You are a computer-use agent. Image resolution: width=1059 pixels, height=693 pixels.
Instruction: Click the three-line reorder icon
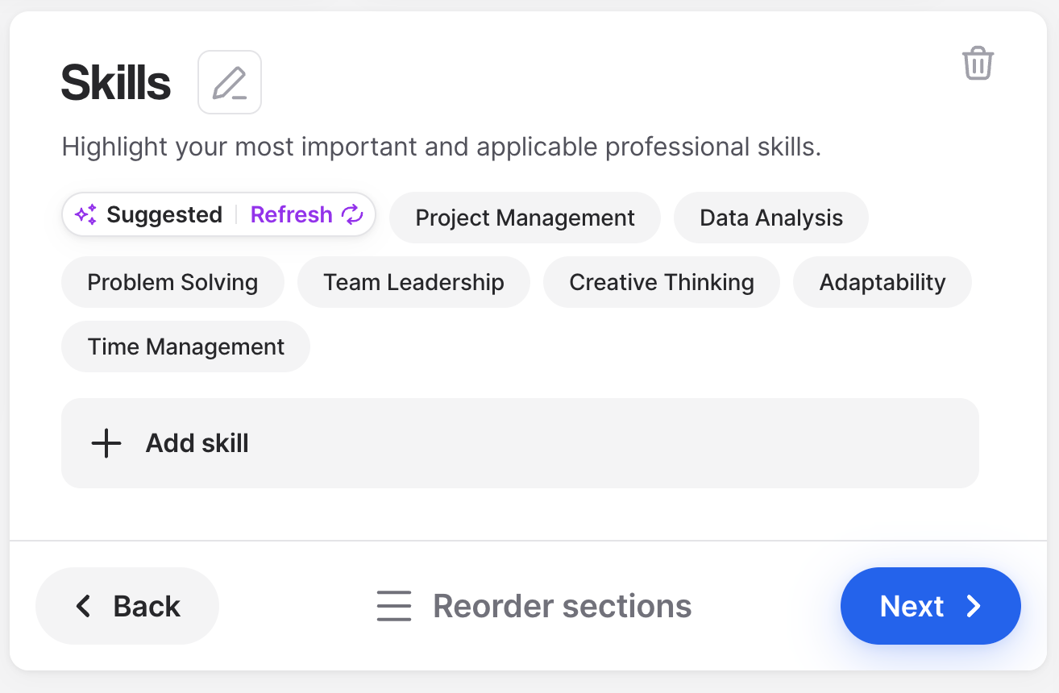pos(394,606)
